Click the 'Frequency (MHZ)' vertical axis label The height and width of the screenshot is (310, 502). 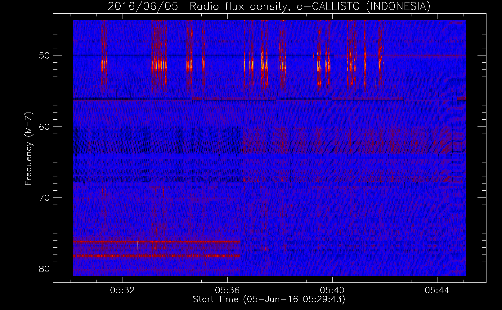(x=29, y=148)
